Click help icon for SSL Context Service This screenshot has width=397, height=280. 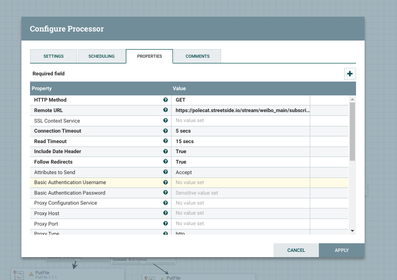(x=165, y=121)
